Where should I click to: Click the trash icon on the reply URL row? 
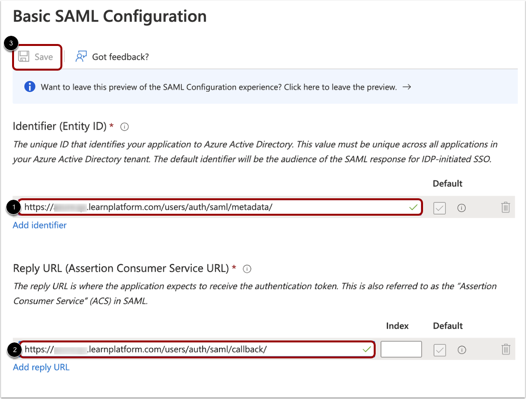click(x=506, y=350)
